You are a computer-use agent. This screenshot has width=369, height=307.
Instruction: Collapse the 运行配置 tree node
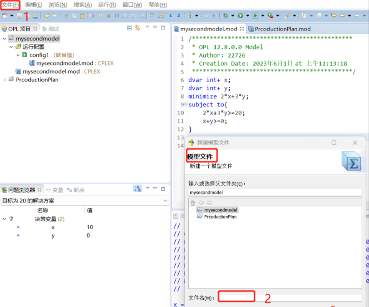(11, 47)
